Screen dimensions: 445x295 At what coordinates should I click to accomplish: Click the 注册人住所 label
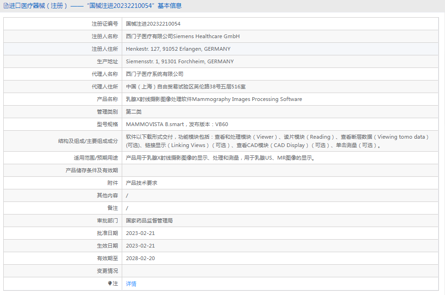click(105, 49)
